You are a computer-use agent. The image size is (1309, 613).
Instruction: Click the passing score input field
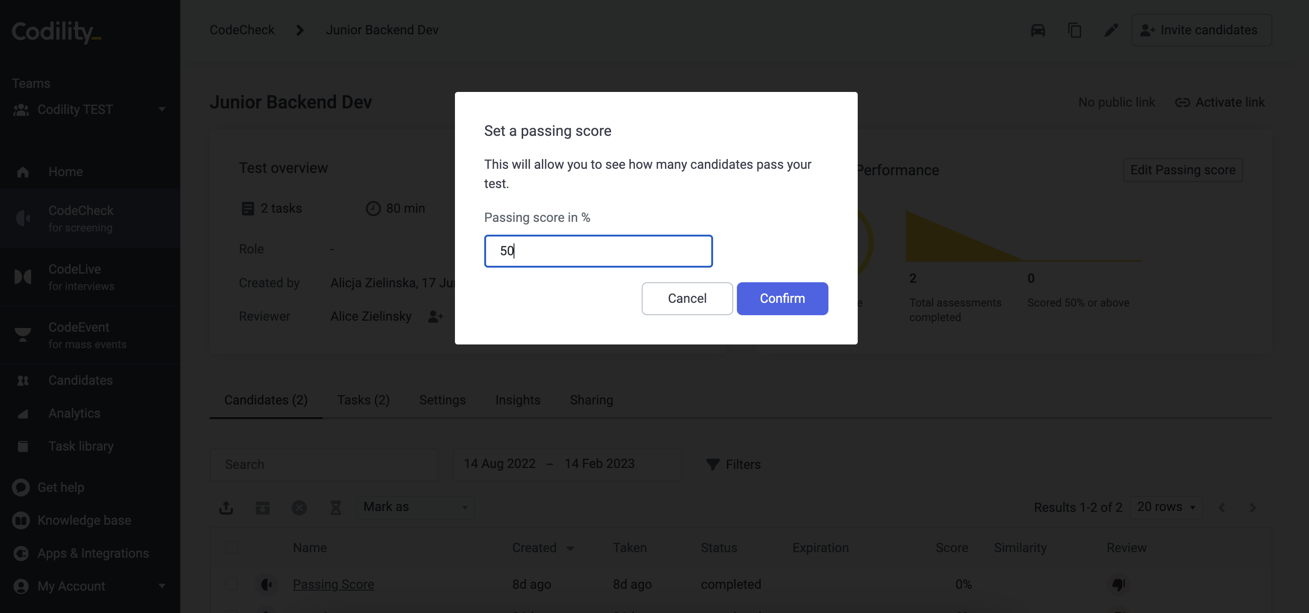pyautogui.click(x=599, y=250)
